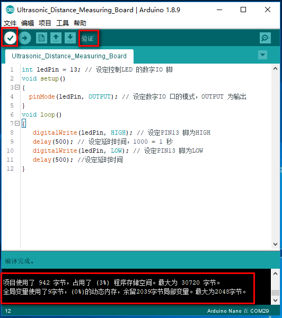This screenshot has height=318, width=282.
Task: Click 'void loop()' on line 6
Action: tap(42, 114)
